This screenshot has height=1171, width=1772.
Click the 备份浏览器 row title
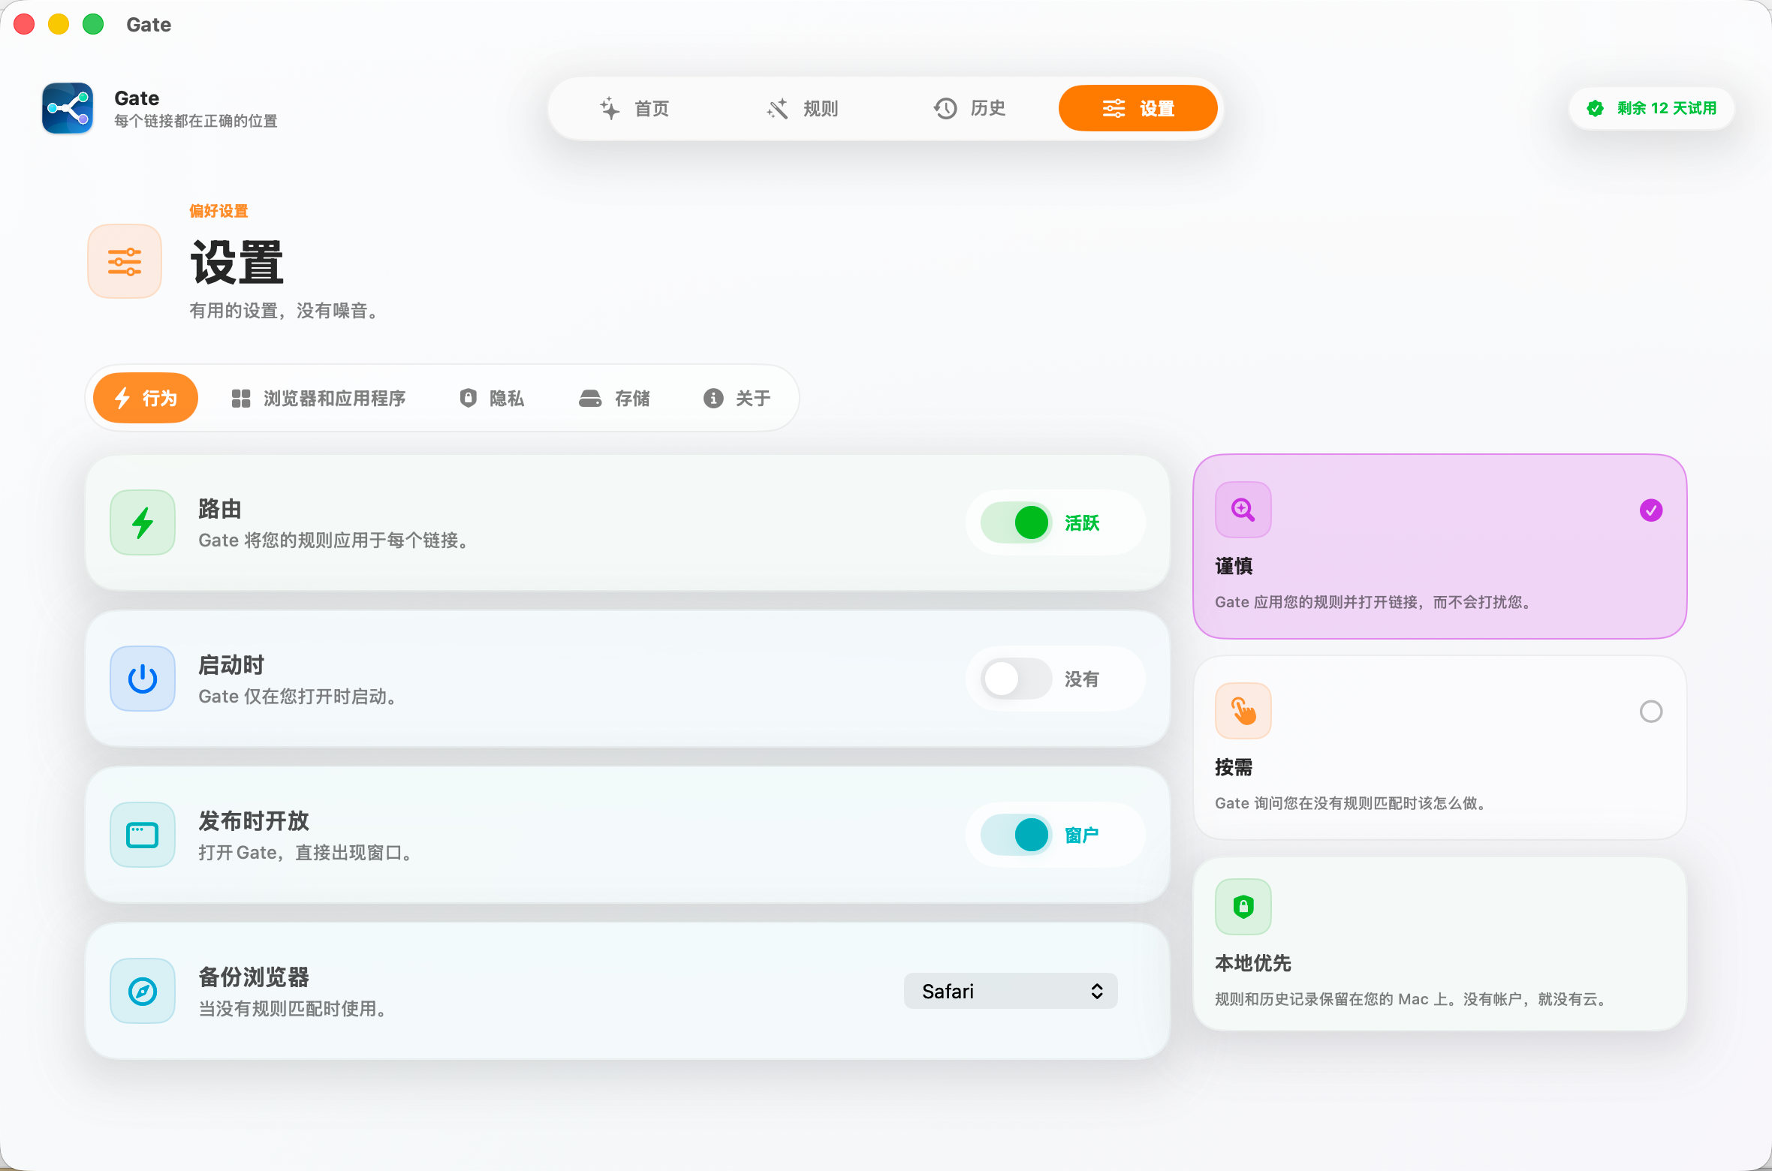254,977
